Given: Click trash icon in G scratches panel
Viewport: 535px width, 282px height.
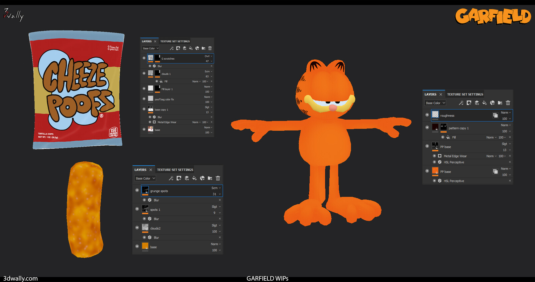Looking at the screenshot, I should coord(210,48).
